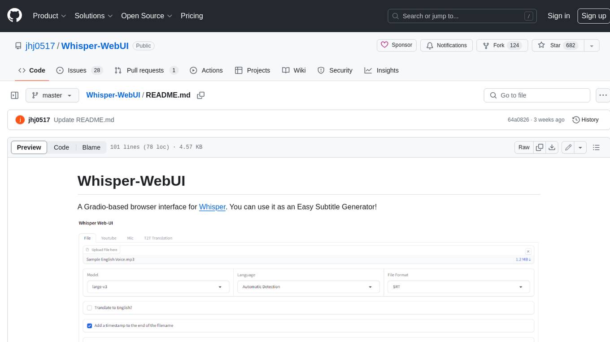
Task: Switch to the Actions tab
Action: (206, 70)
